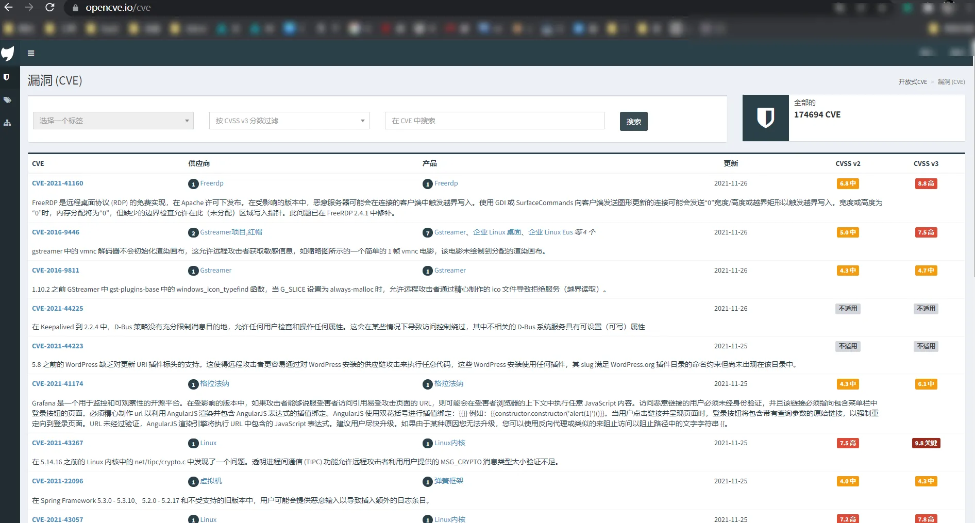Image resolution: width=975 pixels, height=523 pixels.
Task: Open CVE-2021-44225 link
Action: tap(57, 309)
